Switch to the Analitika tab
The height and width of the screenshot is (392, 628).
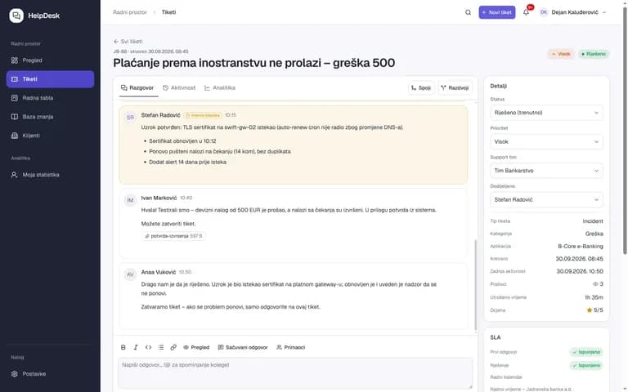pos(220,87)
